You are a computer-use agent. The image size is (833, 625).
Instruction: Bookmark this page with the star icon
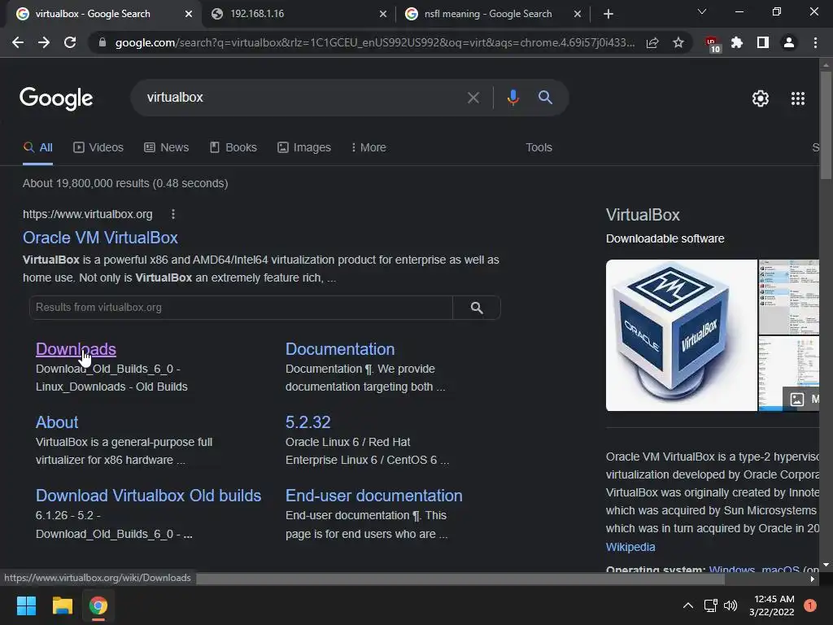[678, 42]
